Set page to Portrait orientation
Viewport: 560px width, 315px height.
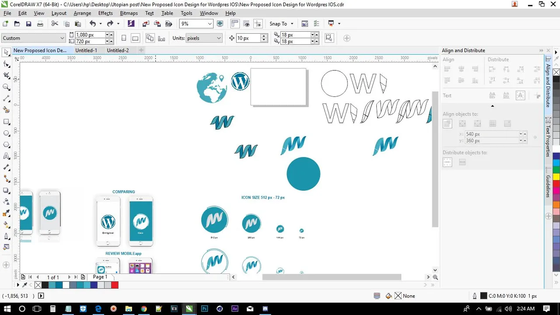(124, 38)
